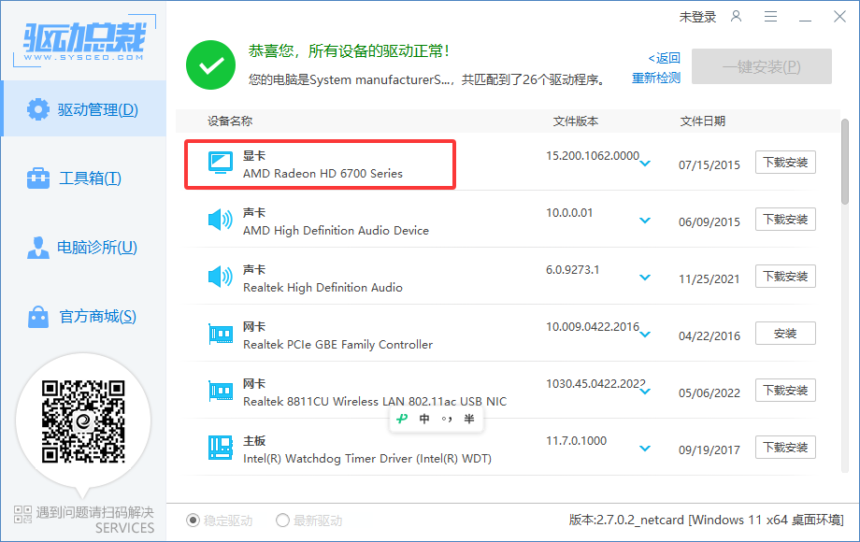This screenshot has height=542, width=860.
Task: Click network card icon for Realtek PCIe GBE
Action: point(221,334)
